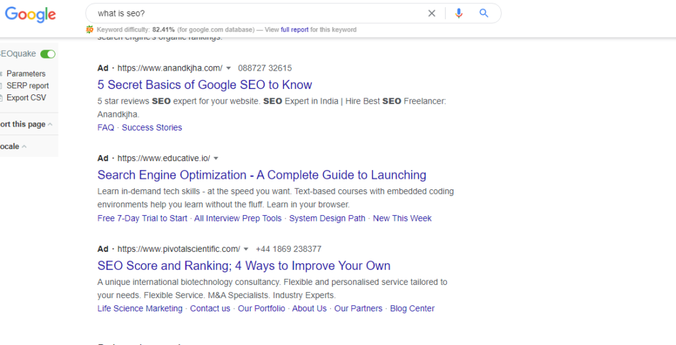Open New This Week link
Viewport: 676px width, 345px height.
pyautogui.click(x=402, y=218)
